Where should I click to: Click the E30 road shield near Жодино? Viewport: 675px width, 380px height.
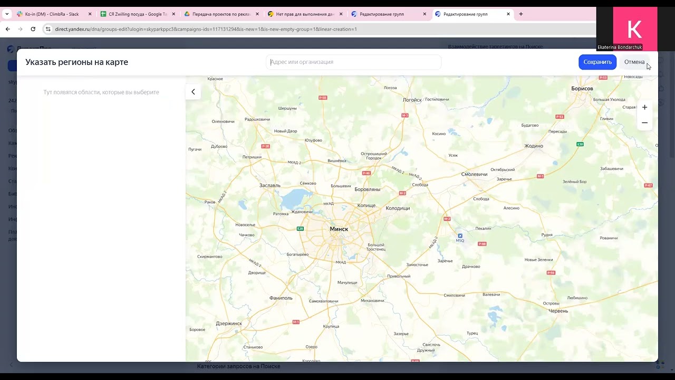580,144
